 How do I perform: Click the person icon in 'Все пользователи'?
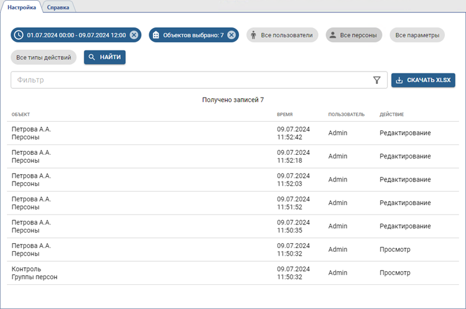(x=253, y=35)
